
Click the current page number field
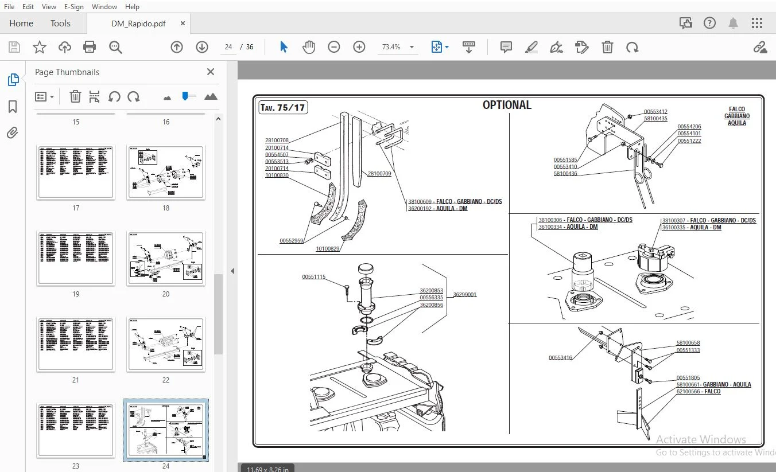pos(228,47)
